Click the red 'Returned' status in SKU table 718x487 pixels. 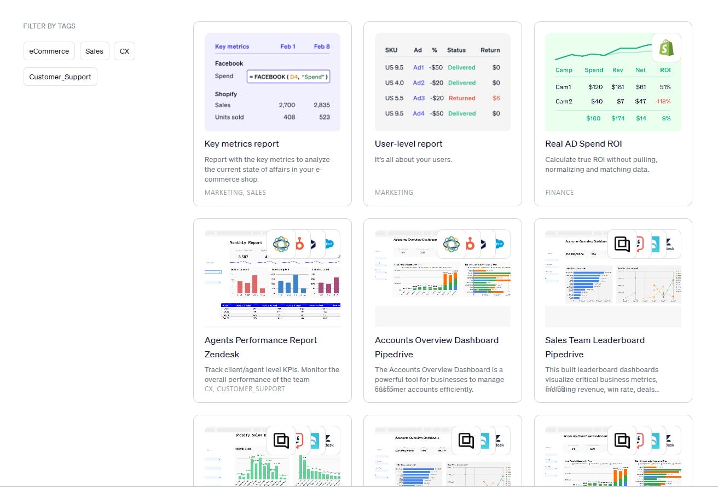coord(462,98)
